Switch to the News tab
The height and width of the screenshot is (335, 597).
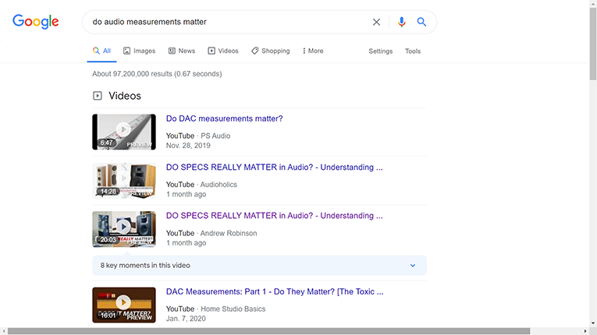pyautogui.click(x=182, y=51)
